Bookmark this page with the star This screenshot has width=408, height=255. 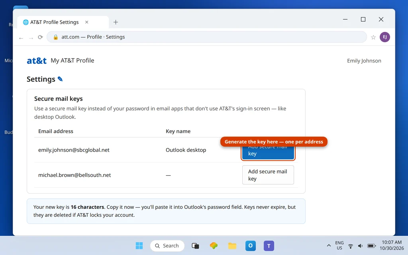(x=373, y=37)
